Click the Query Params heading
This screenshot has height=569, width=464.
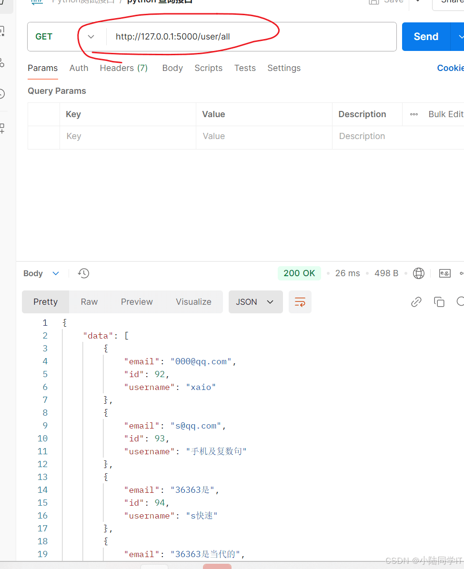tap(57, 91)
